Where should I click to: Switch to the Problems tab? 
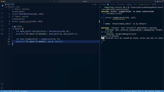(104, 5)
